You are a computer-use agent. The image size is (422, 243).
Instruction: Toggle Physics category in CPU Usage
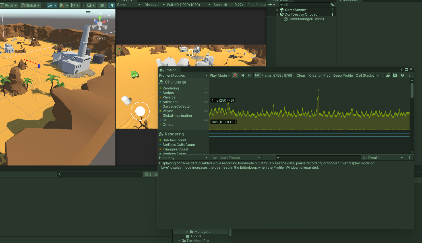coord(169,97)
